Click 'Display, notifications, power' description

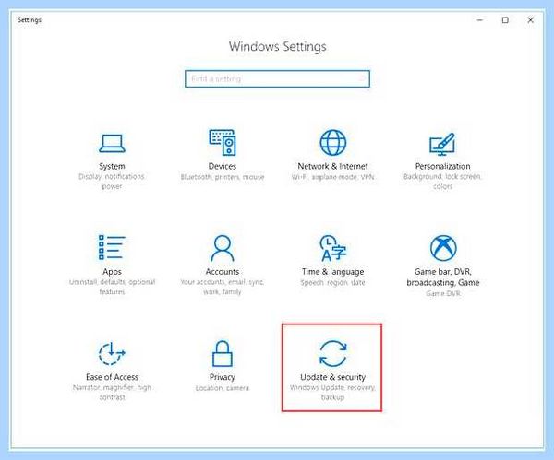(x=112, y=182)
